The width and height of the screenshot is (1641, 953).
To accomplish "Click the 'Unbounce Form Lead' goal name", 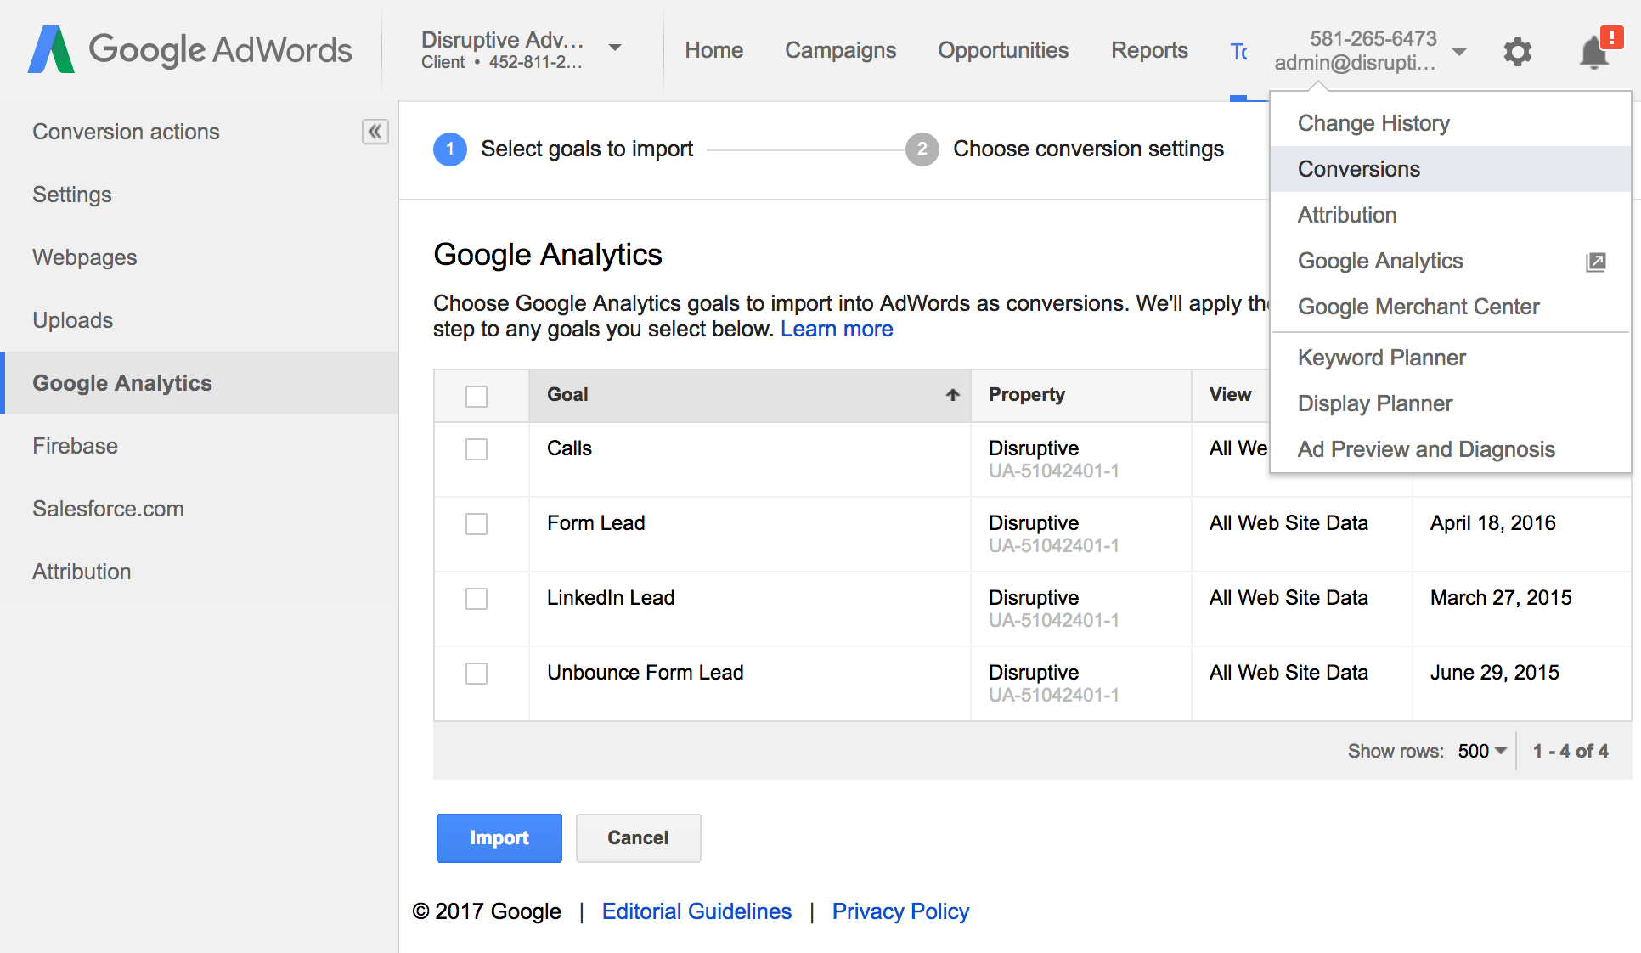I will click(645, 673).
